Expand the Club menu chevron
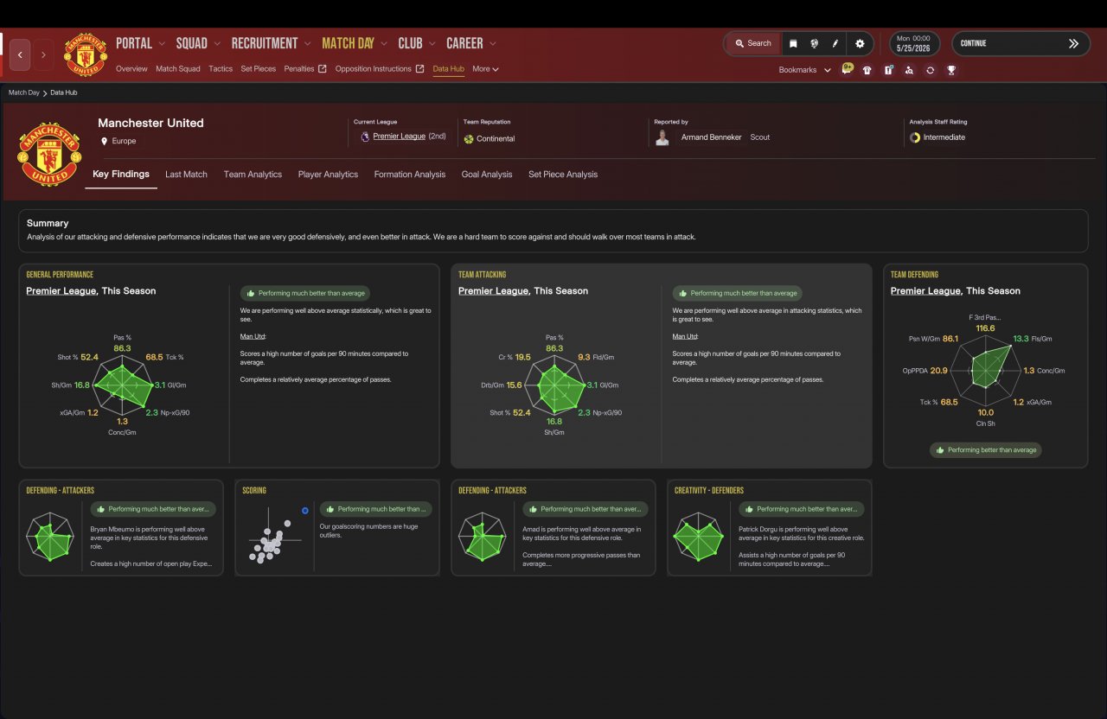 (x=432, y=43)
